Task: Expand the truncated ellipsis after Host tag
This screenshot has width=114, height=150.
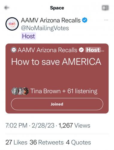Action: click(102, 50)
